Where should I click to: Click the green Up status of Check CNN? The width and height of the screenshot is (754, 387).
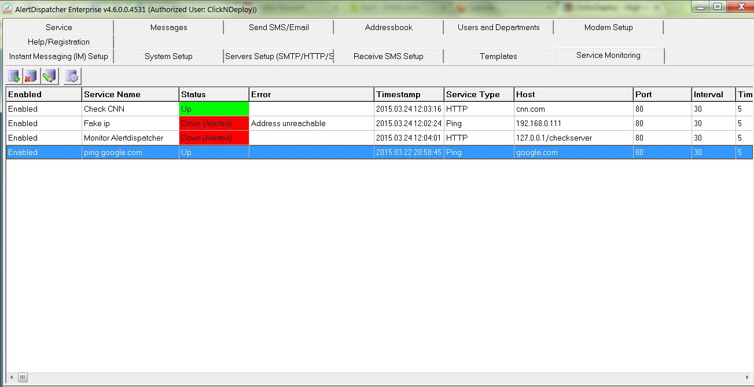coord(214,109)
